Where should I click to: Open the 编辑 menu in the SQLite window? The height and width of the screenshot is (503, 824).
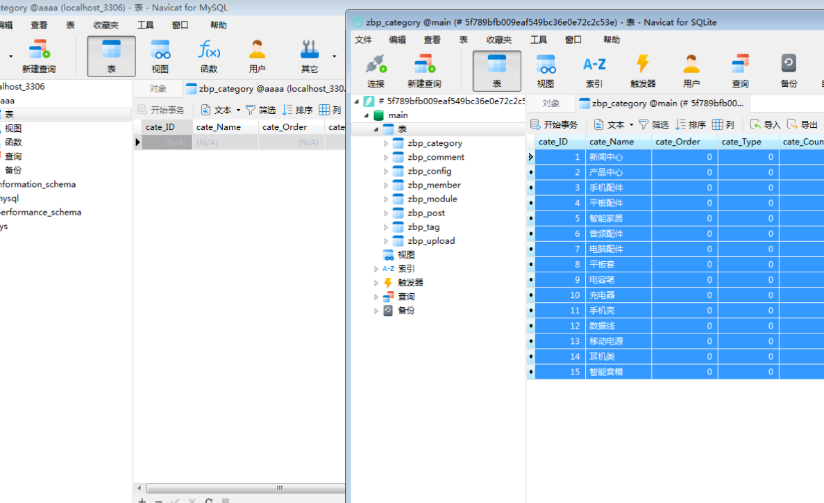tap(397, 40)
